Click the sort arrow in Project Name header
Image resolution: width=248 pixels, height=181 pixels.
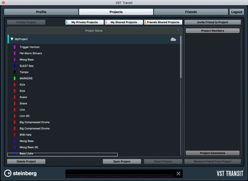(x=178, y=30)
